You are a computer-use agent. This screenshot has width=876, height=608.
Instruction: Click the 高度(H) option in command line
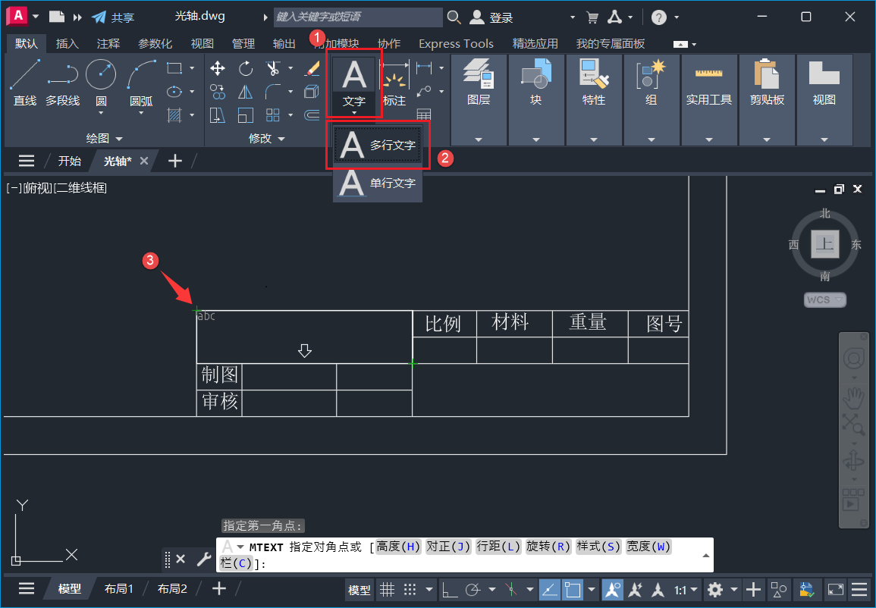[x=397, y=544]
